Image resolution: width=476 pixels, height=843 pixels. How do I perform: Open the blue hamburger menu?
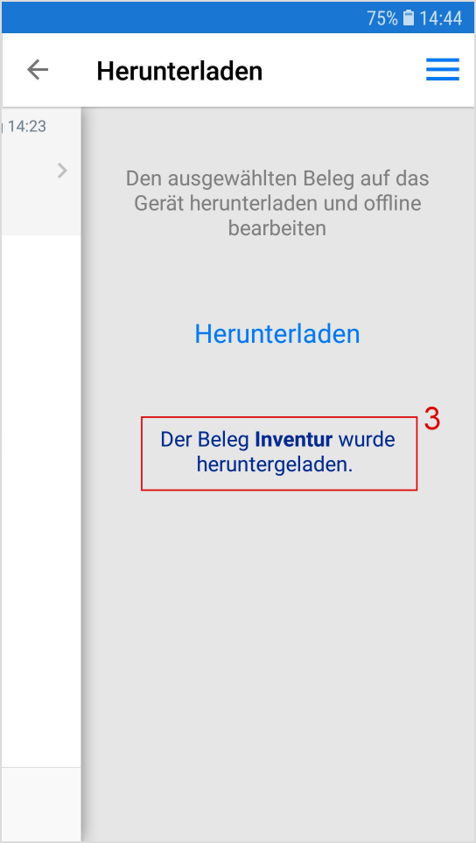[x=442, y=69]
